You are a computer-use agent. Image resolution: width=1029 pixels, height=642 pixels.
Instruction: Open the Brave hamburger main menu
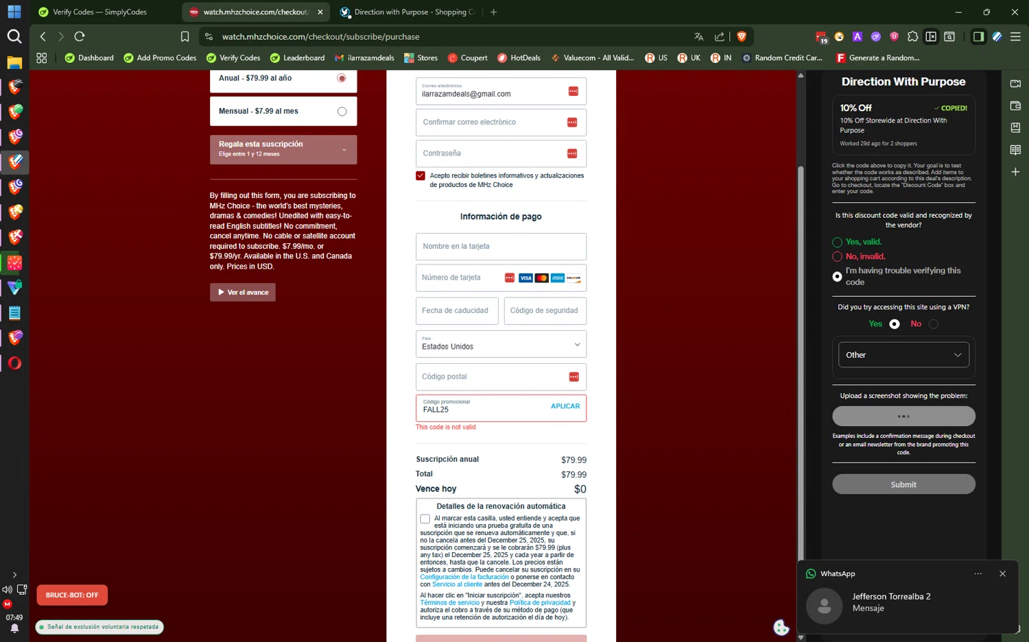1015,36
